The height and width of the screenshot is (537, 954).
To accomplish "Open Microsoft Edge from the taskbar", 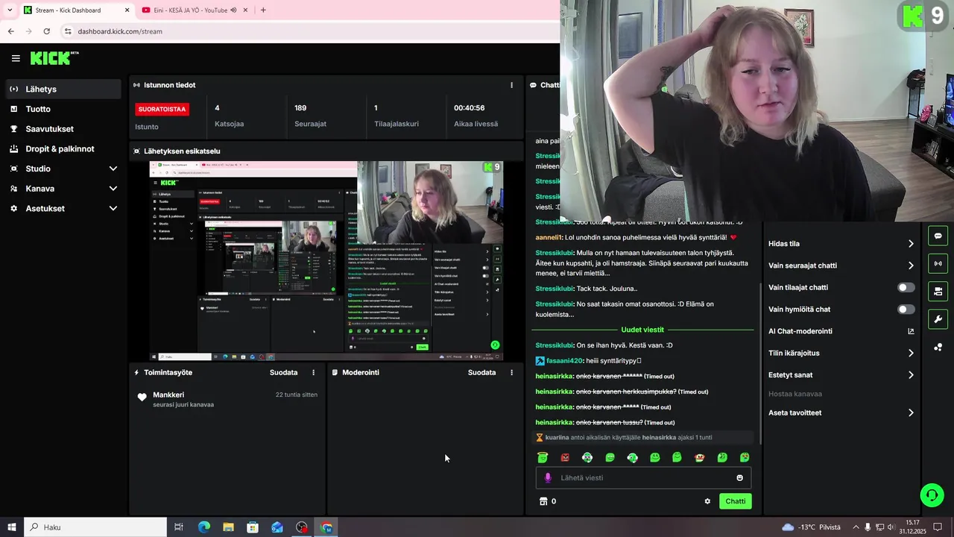I will 203,527.
